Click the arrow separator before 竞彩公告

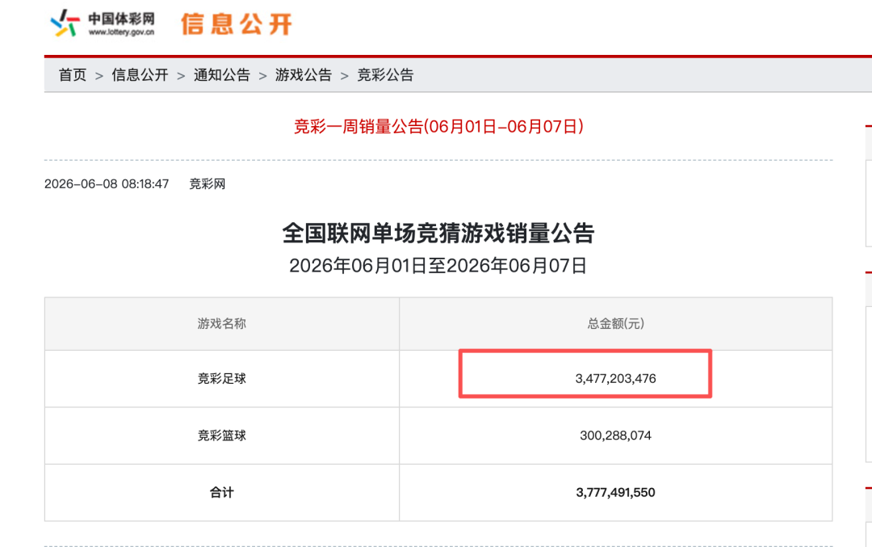(x=344, y=76)
